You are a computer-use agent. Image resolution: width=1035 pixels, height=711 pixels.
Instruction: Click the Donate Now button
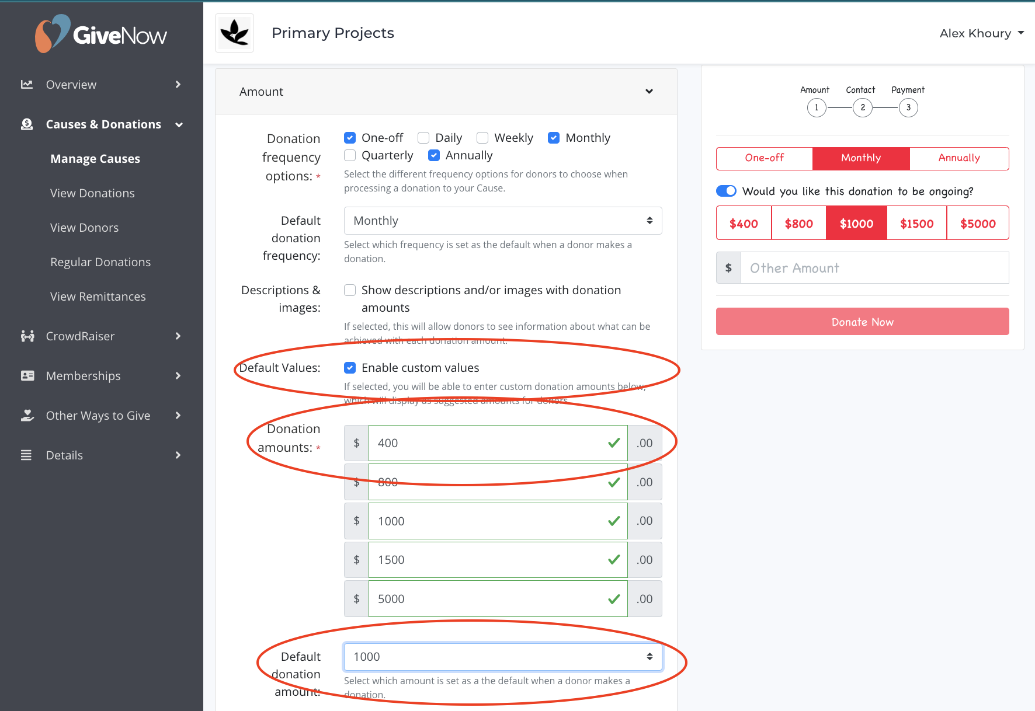pyautogui.click(x=862, y=322)
